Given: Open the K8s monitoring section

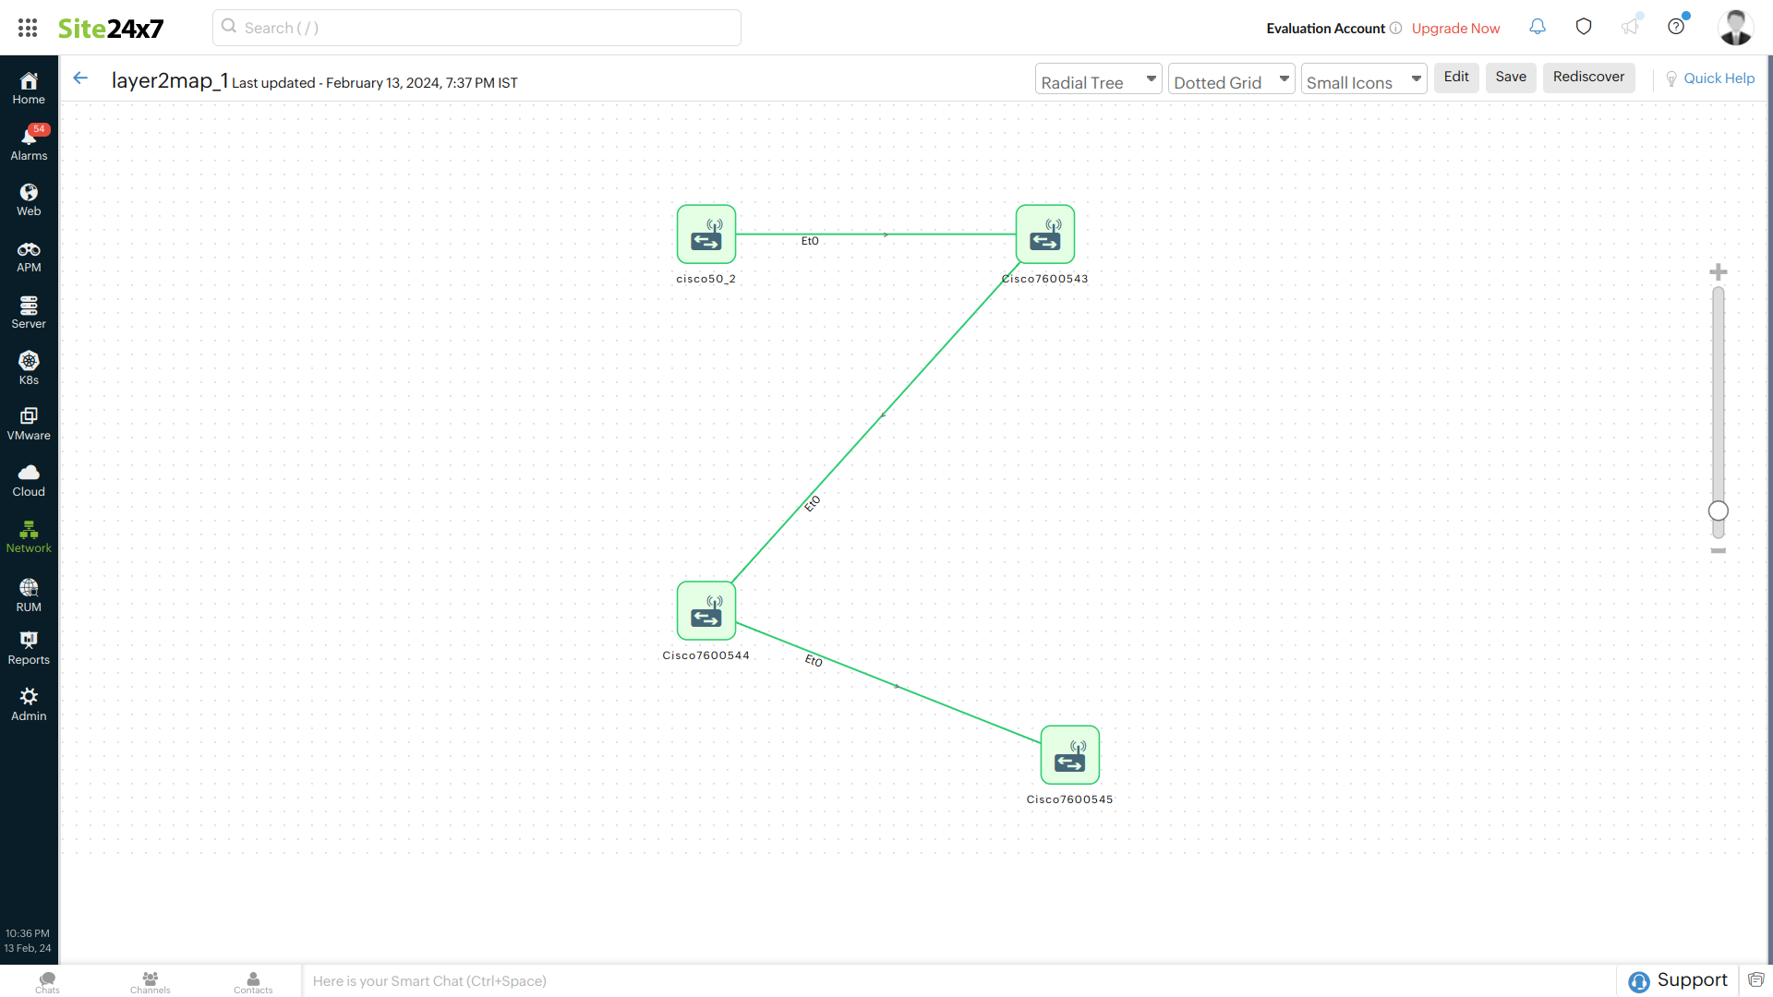Looking at the screenshot, I should (29, 366).
